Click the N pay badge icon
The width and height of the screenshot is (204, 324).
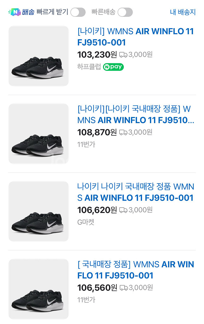113,67
